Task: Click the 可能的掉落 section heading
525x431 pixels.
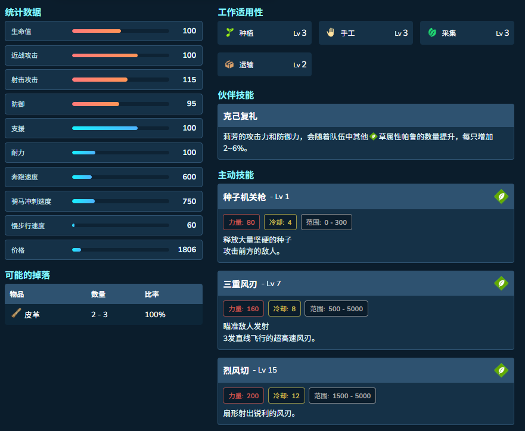Action: click(x=27, y=275)
